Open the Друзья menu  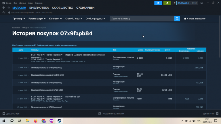click(x=22, y=3)
